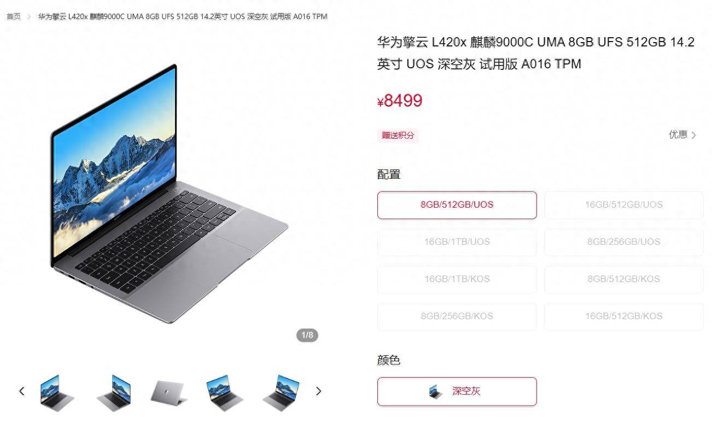Select the first laptop thumbnail
The image size is (712, 422).
coord(57,391)
